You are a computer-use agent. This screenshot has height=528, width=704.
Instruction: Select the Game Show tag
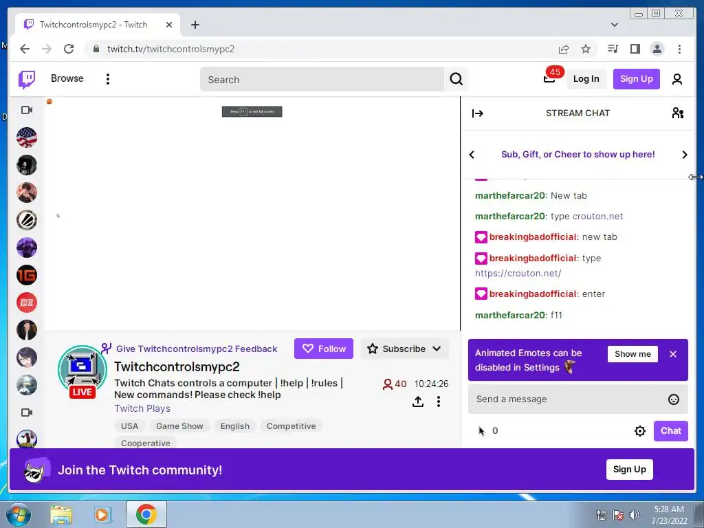click(179, 426)
